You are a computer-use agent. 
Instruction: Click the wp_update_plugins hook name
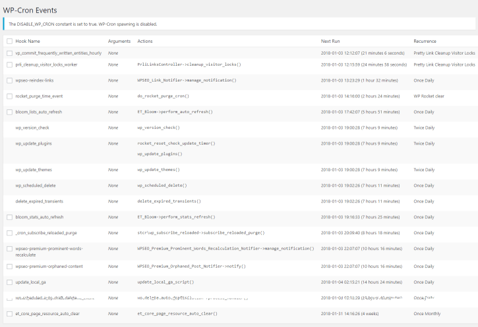coord(34,143)
